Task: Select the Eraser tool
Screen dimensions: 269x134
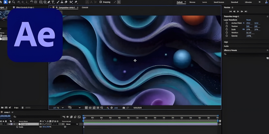Action: click(66, 2)
